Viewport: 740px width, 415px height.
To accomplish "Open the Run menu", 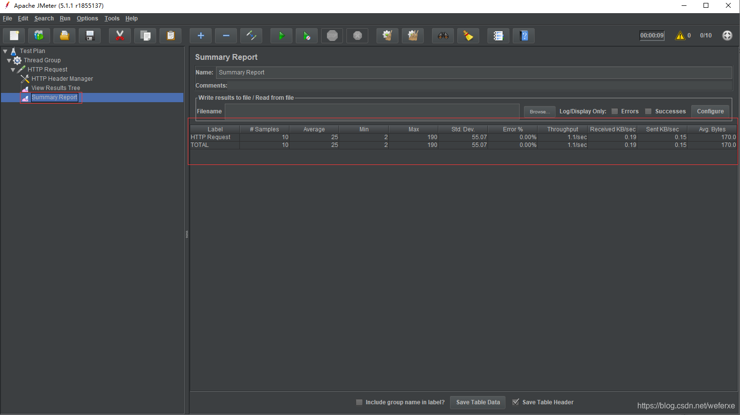I will [x=65, y=18].
